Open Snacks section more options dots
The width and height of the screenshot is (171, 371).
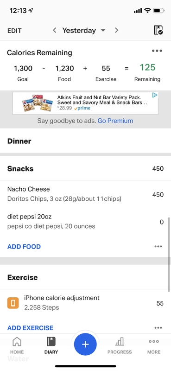(158, 246)
